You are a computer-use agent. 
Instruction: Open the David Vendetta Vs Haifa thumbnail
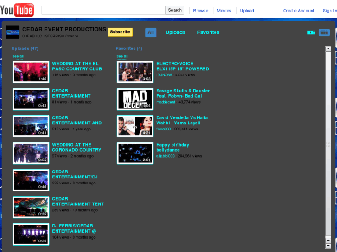(x=135, y=126)
